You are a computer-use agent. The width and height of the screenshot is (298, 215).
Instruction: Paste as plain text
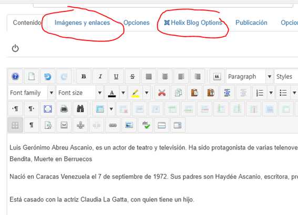pos(211,93)
